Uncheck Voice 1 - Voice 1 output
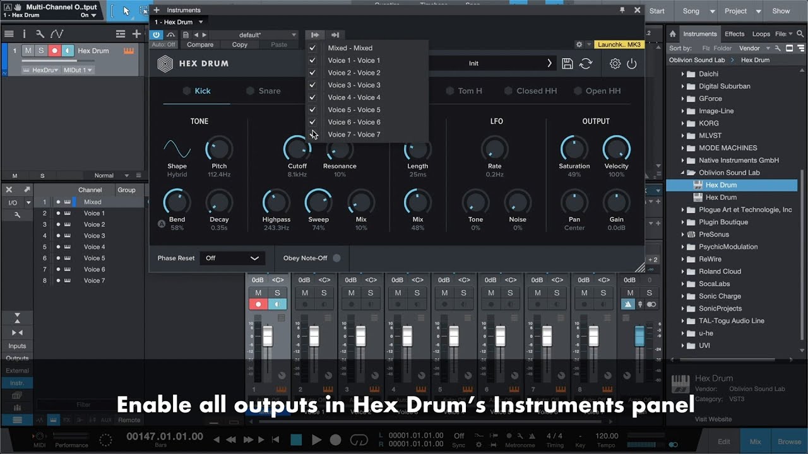This screenshot has width=808, height=454. (x=312, y=61)
